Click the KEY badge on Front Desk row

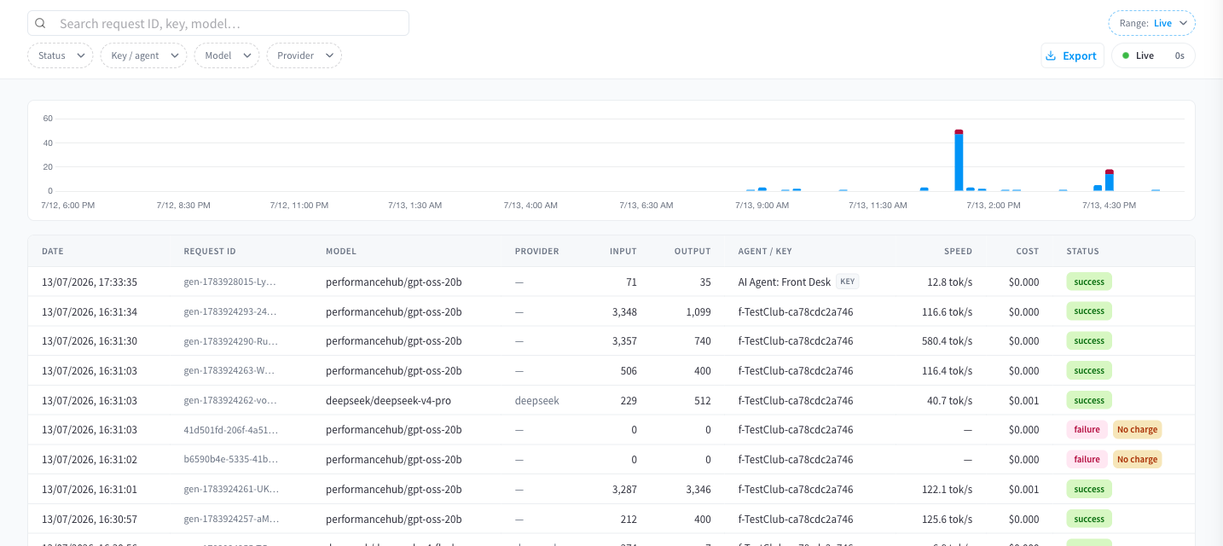(x=847, y=282)
